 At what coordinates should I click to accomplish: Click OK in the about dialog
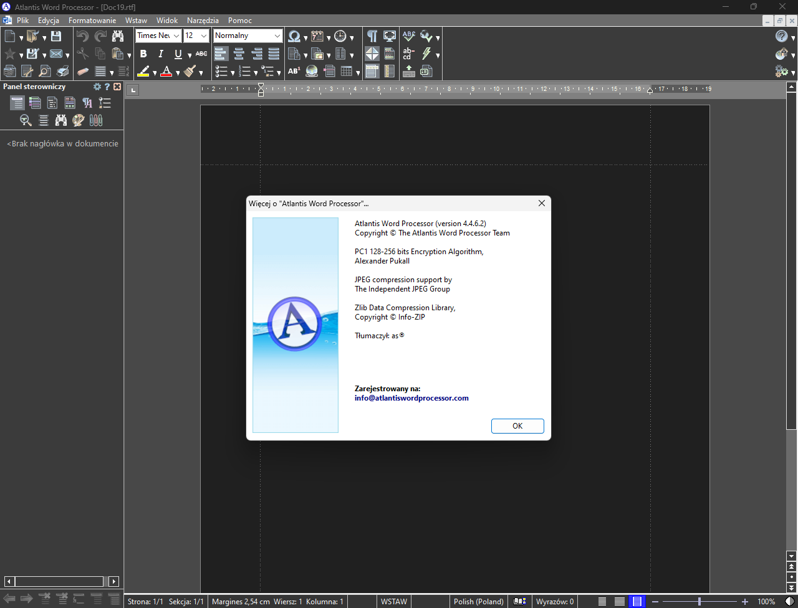517,426
